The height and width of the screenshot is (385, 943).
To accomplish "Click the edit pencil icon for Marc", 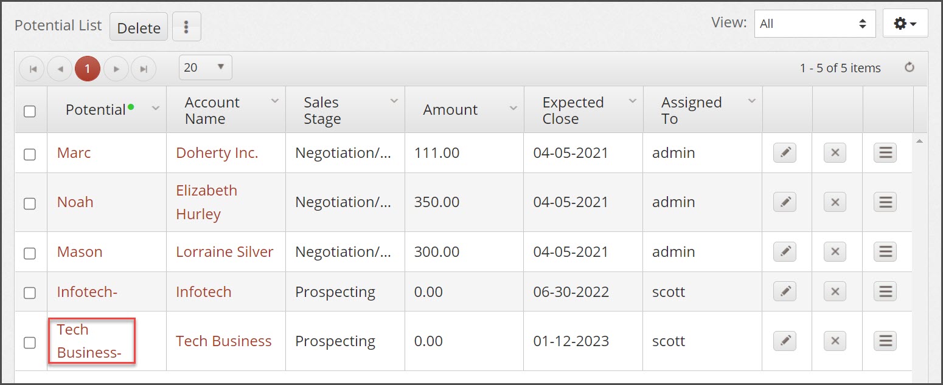I will click(x=785, y=153).
